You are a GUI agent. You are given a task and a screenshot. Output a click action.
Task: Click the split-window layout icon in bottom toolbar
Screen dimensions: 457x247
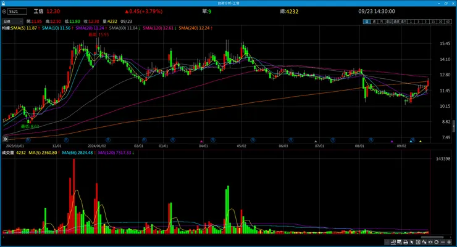point(418,242)
